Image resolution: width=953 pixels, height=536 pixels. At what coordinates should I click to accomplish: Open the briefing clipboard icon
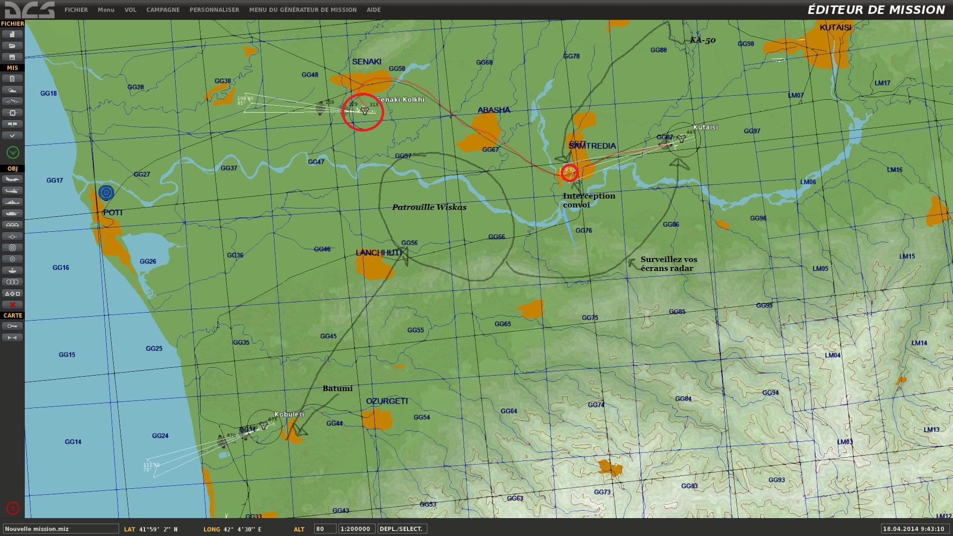pos(12,78)
